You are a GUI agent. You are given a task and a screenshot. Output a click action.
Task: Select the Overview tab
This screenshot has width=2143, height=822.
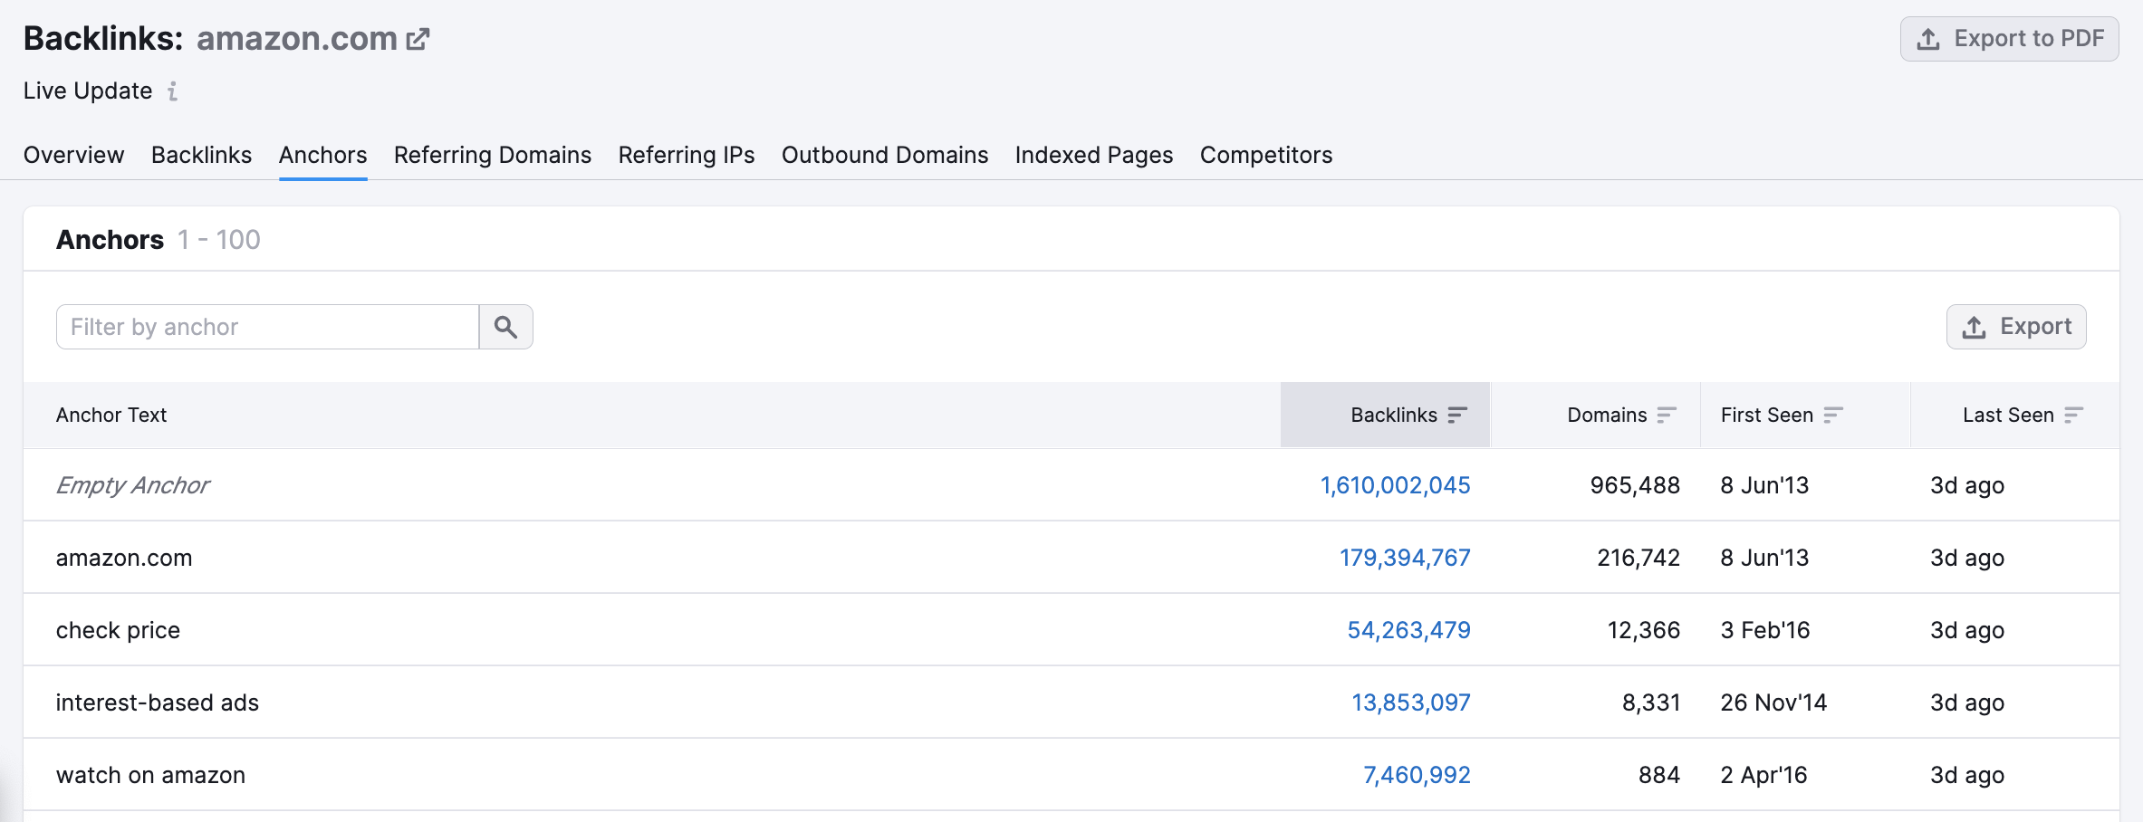[72, 155]
